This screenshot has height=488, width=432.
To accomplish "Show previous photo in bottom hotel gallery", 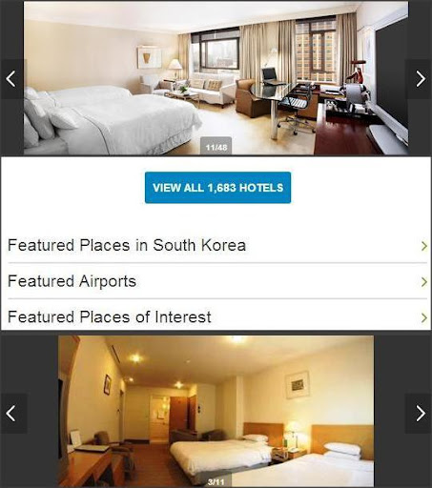I will click(x=12, y=414).
